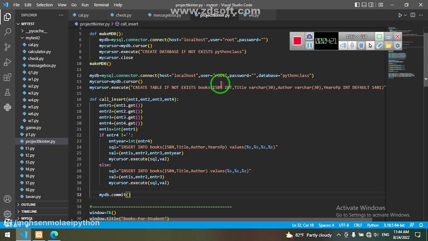Click Python language mode in status bar
428x241 pixels.
click(x=373, y=225)
